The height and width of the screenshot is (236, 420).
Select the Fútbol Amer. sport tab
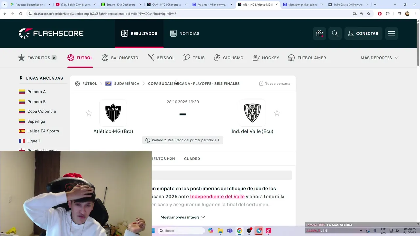(307, 58)
